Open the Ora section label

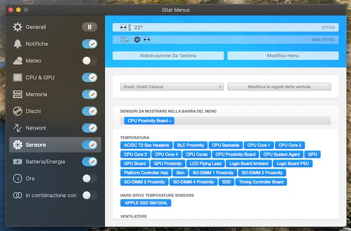pos(30,179)
